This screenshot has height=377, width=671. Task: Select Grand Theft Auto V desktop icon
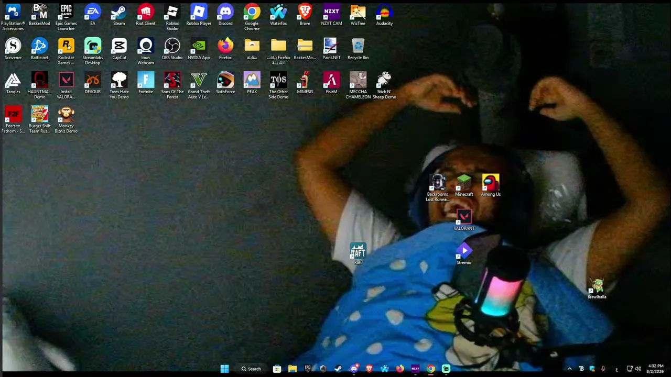click(199, 85)
